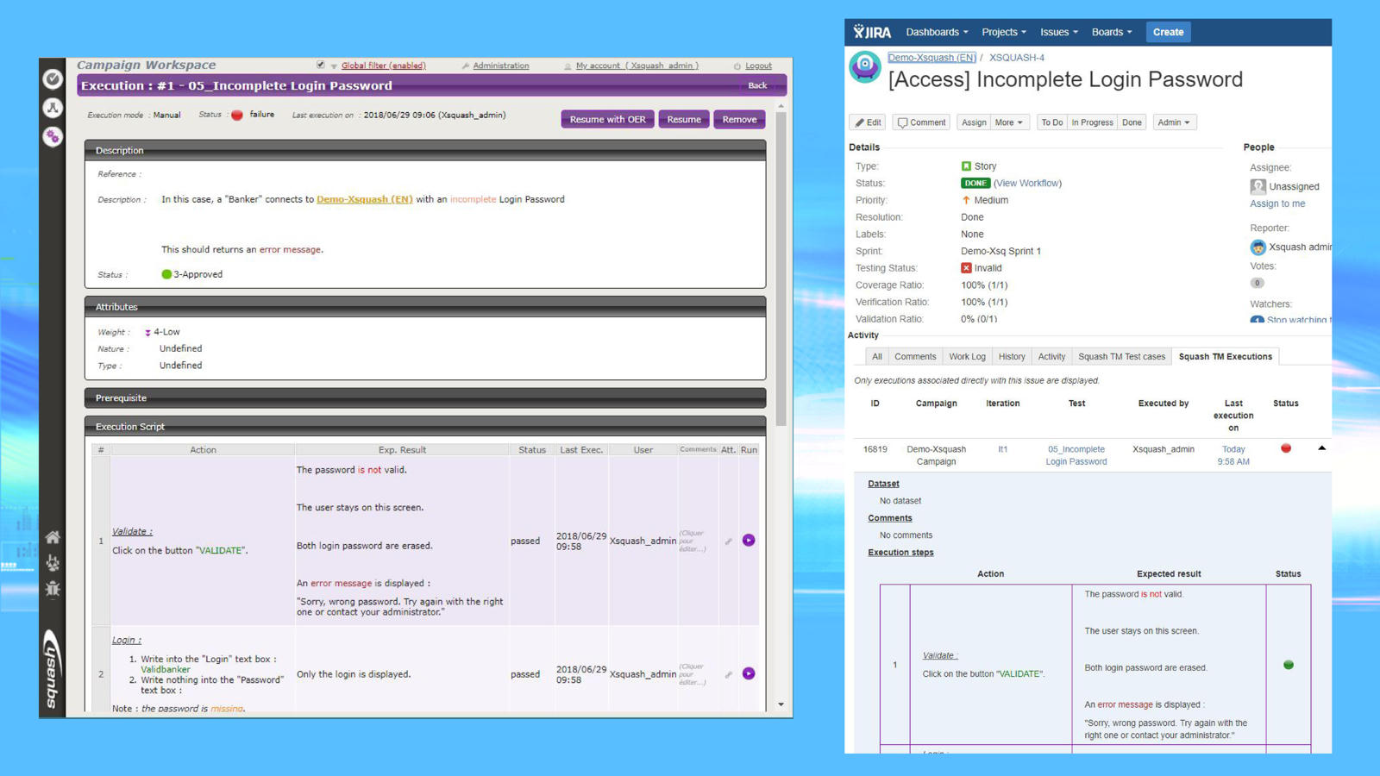Collapse the Prerequisite panel header

[425, 398]
